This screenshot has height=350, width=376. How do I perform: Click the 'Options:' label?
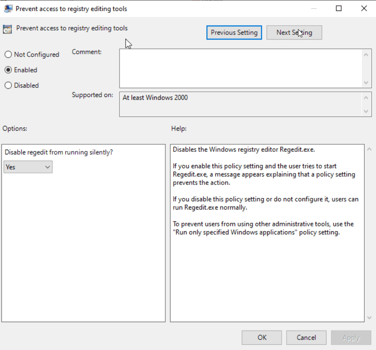tap(15, 128)
